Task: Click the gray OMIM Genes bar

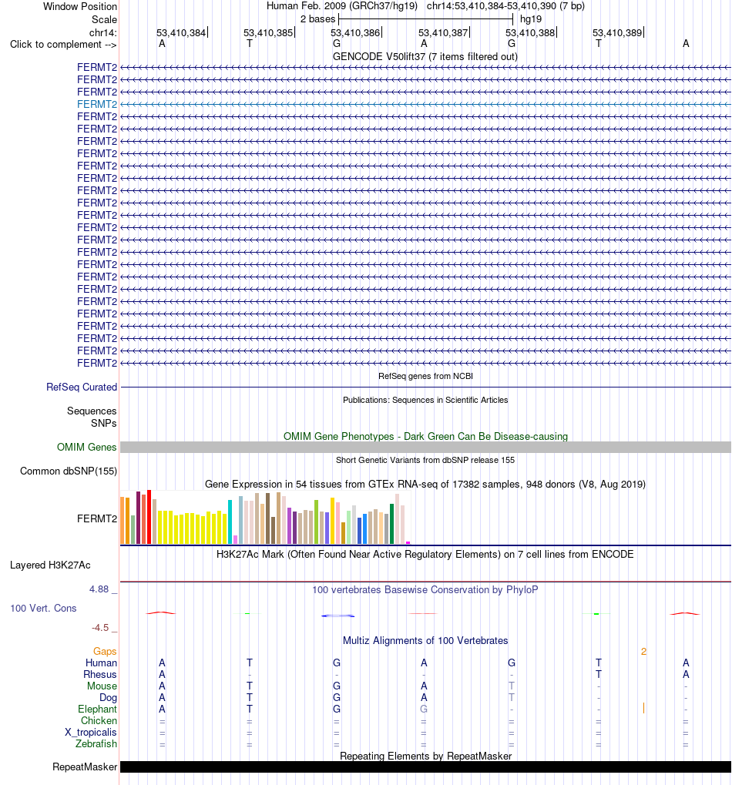Action: click(425, 447)
